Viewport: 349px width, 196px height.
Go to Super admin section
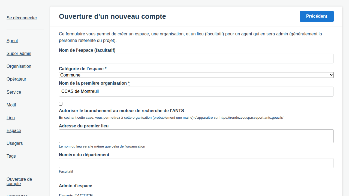tap(19, 54)
